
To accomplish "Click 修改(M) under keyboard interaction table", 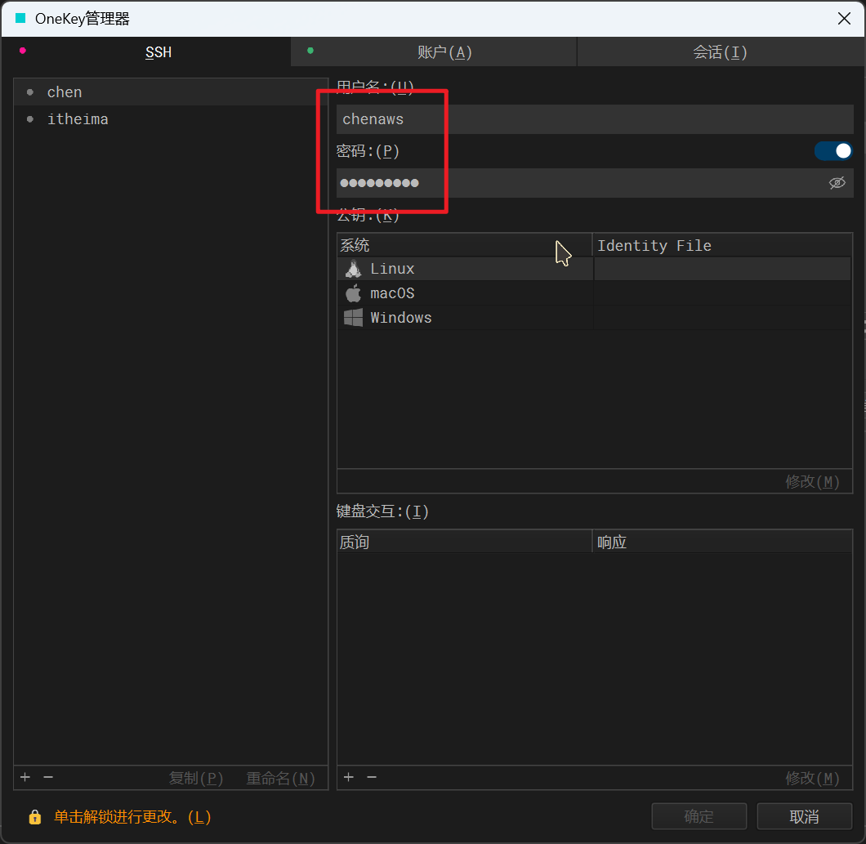I will (x=812, y=778).
